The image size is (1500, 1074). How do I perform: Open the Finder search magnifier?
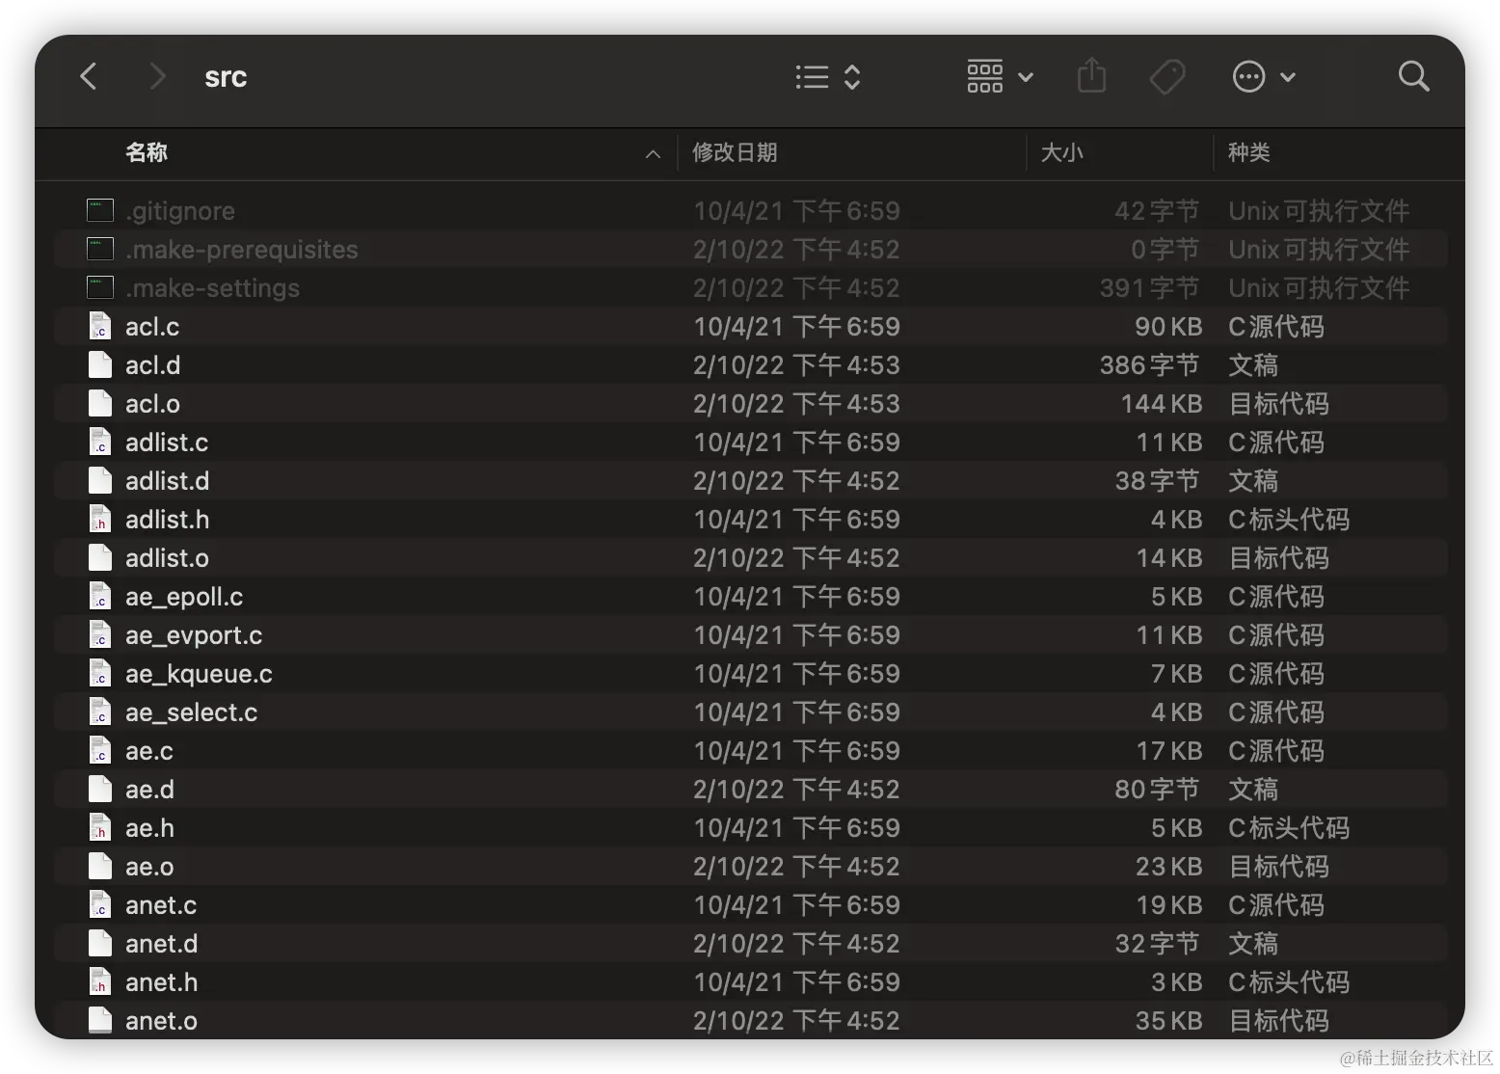[1413, 76]
